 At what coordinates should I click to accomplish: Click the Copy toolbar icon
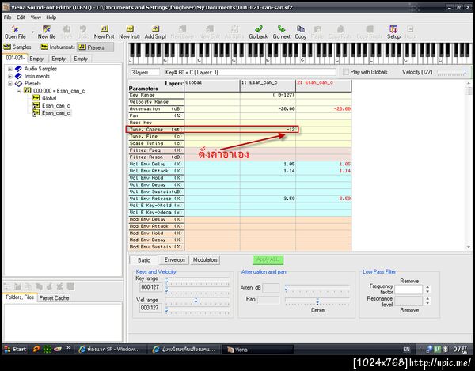pos(301,32)
